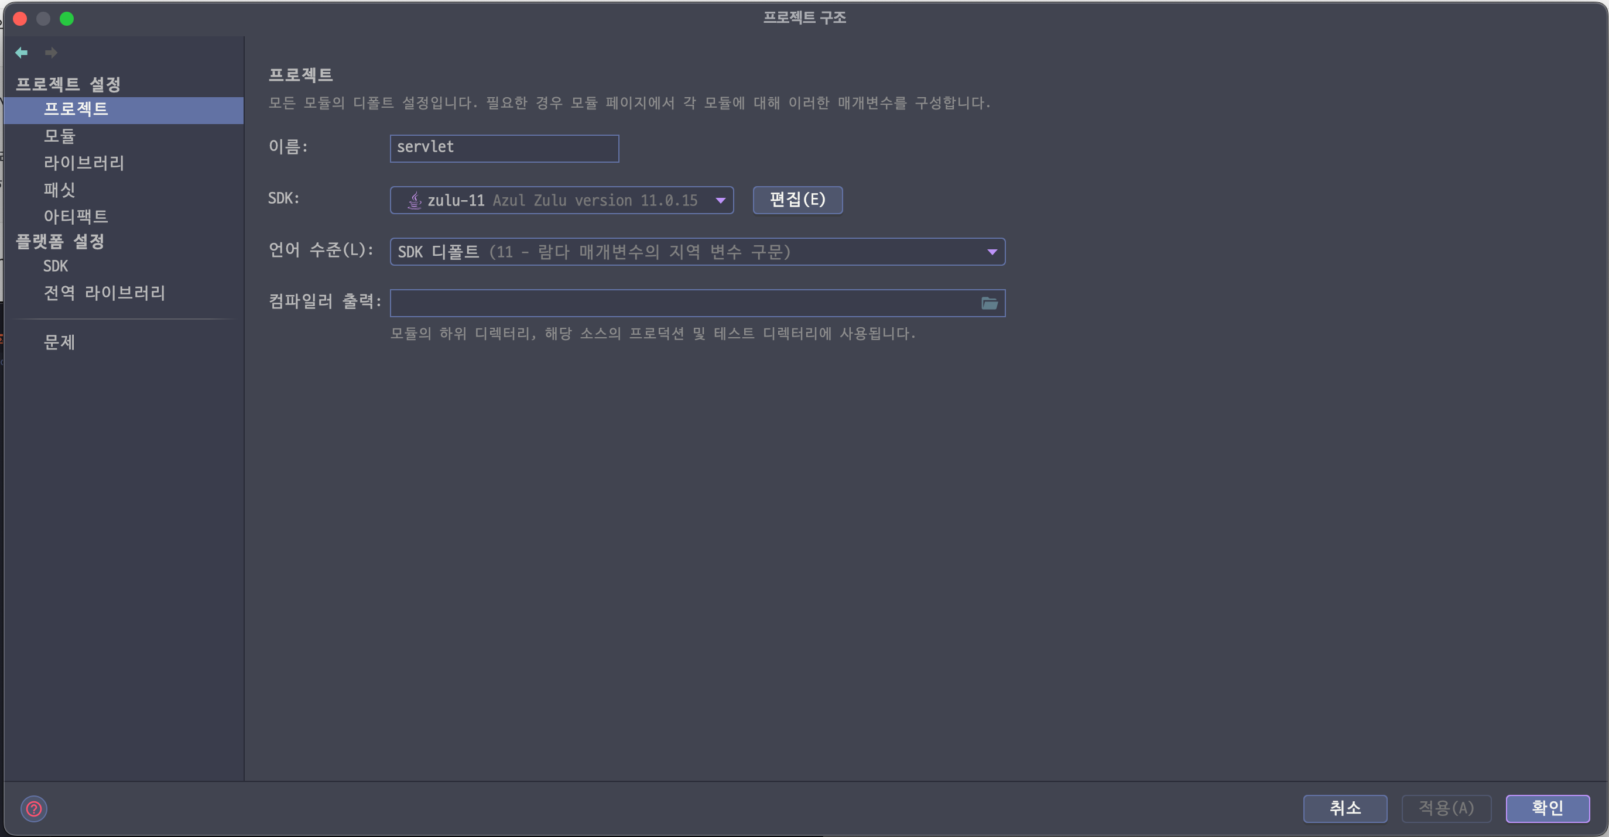This screenshot has width=1609, height=837.
Task: Open the SDK 디폴트 language level combo box
Action: (687, 252)
